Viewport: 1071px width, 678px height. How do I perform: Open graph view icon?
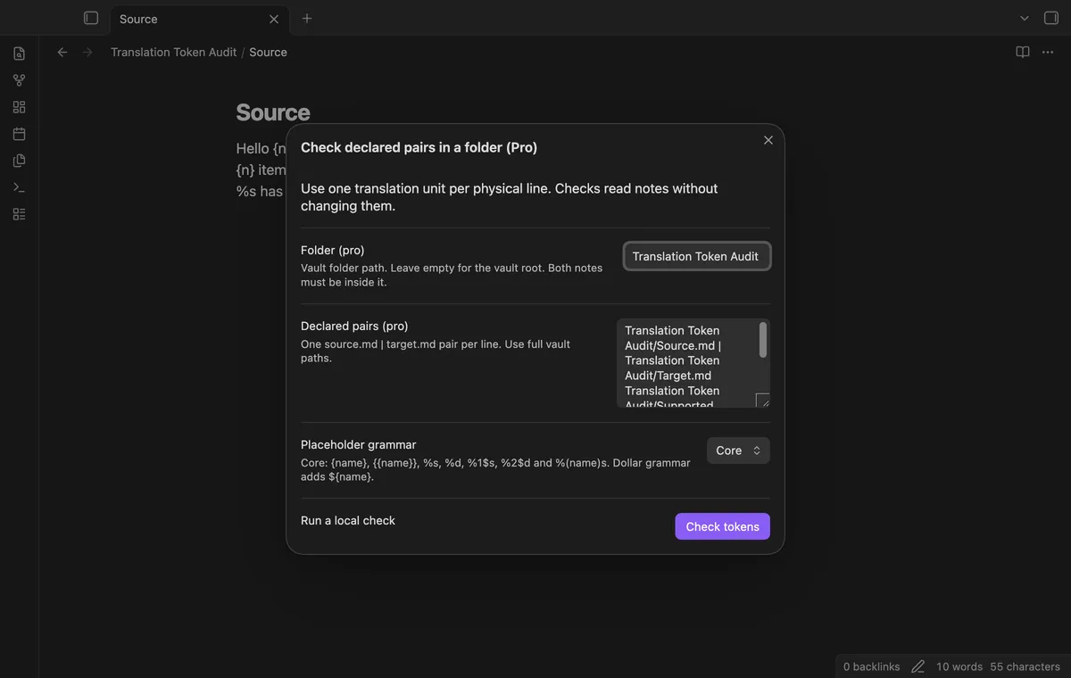pyautogui.click(x=19, y=80)
